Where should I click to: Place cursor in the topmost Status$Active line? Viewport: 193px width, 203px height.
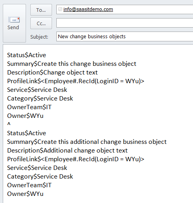tap(26, 55)
